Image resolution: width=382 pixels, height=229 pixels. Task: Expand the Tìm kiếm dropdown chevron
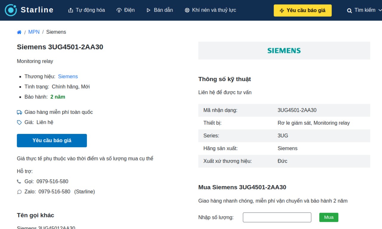[380, 10]
